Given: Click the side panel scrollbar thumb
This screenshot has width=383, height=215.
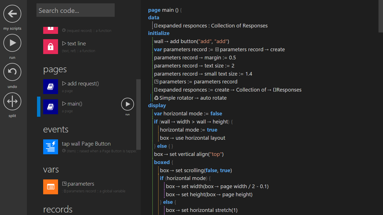Looking at the screenshot, I should point(139,114).
